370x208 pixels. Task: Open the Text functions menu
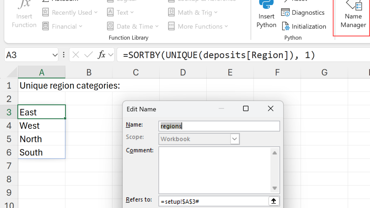[121, 13]
